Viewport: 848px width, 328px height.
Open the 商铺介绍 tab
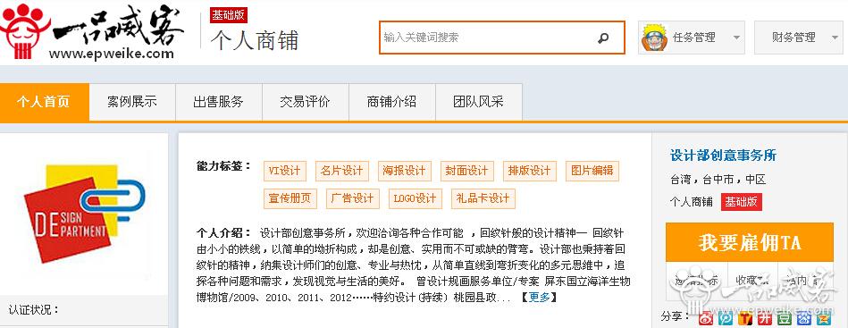[x=391, y=102]
